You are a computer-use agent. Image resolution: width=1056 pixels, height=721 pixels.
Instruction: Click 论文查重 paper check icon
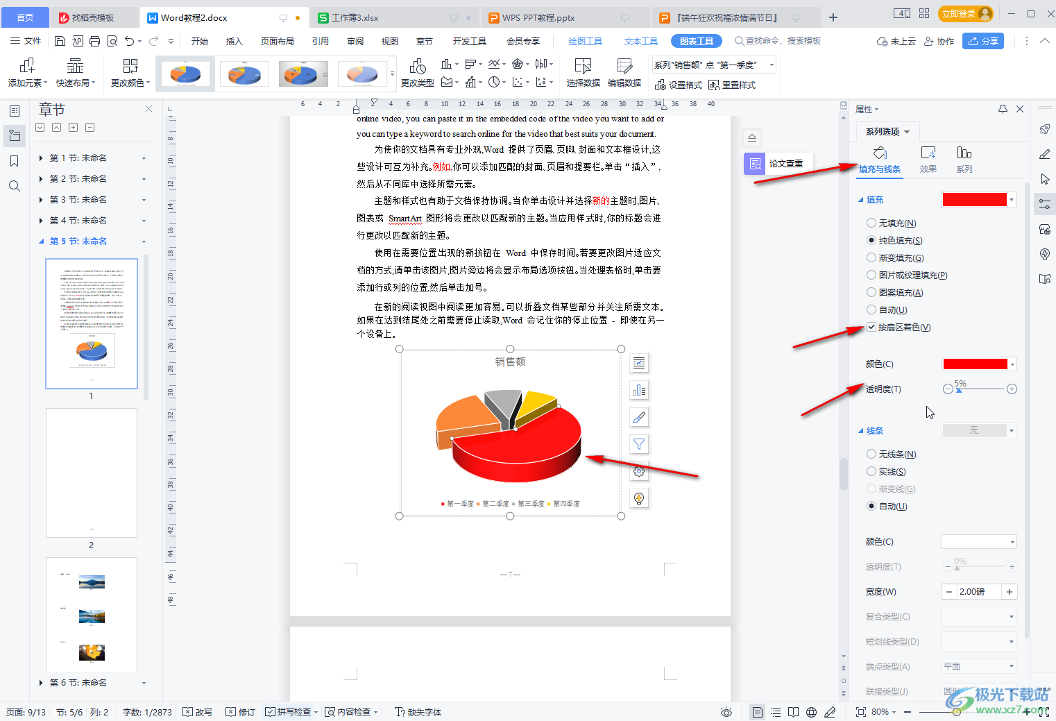coord(755,164)
